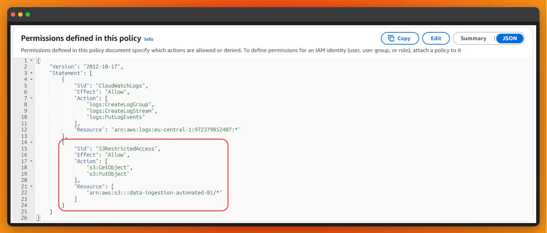
Task: Click the Edit policy button
Action: [x=436, y=38]
